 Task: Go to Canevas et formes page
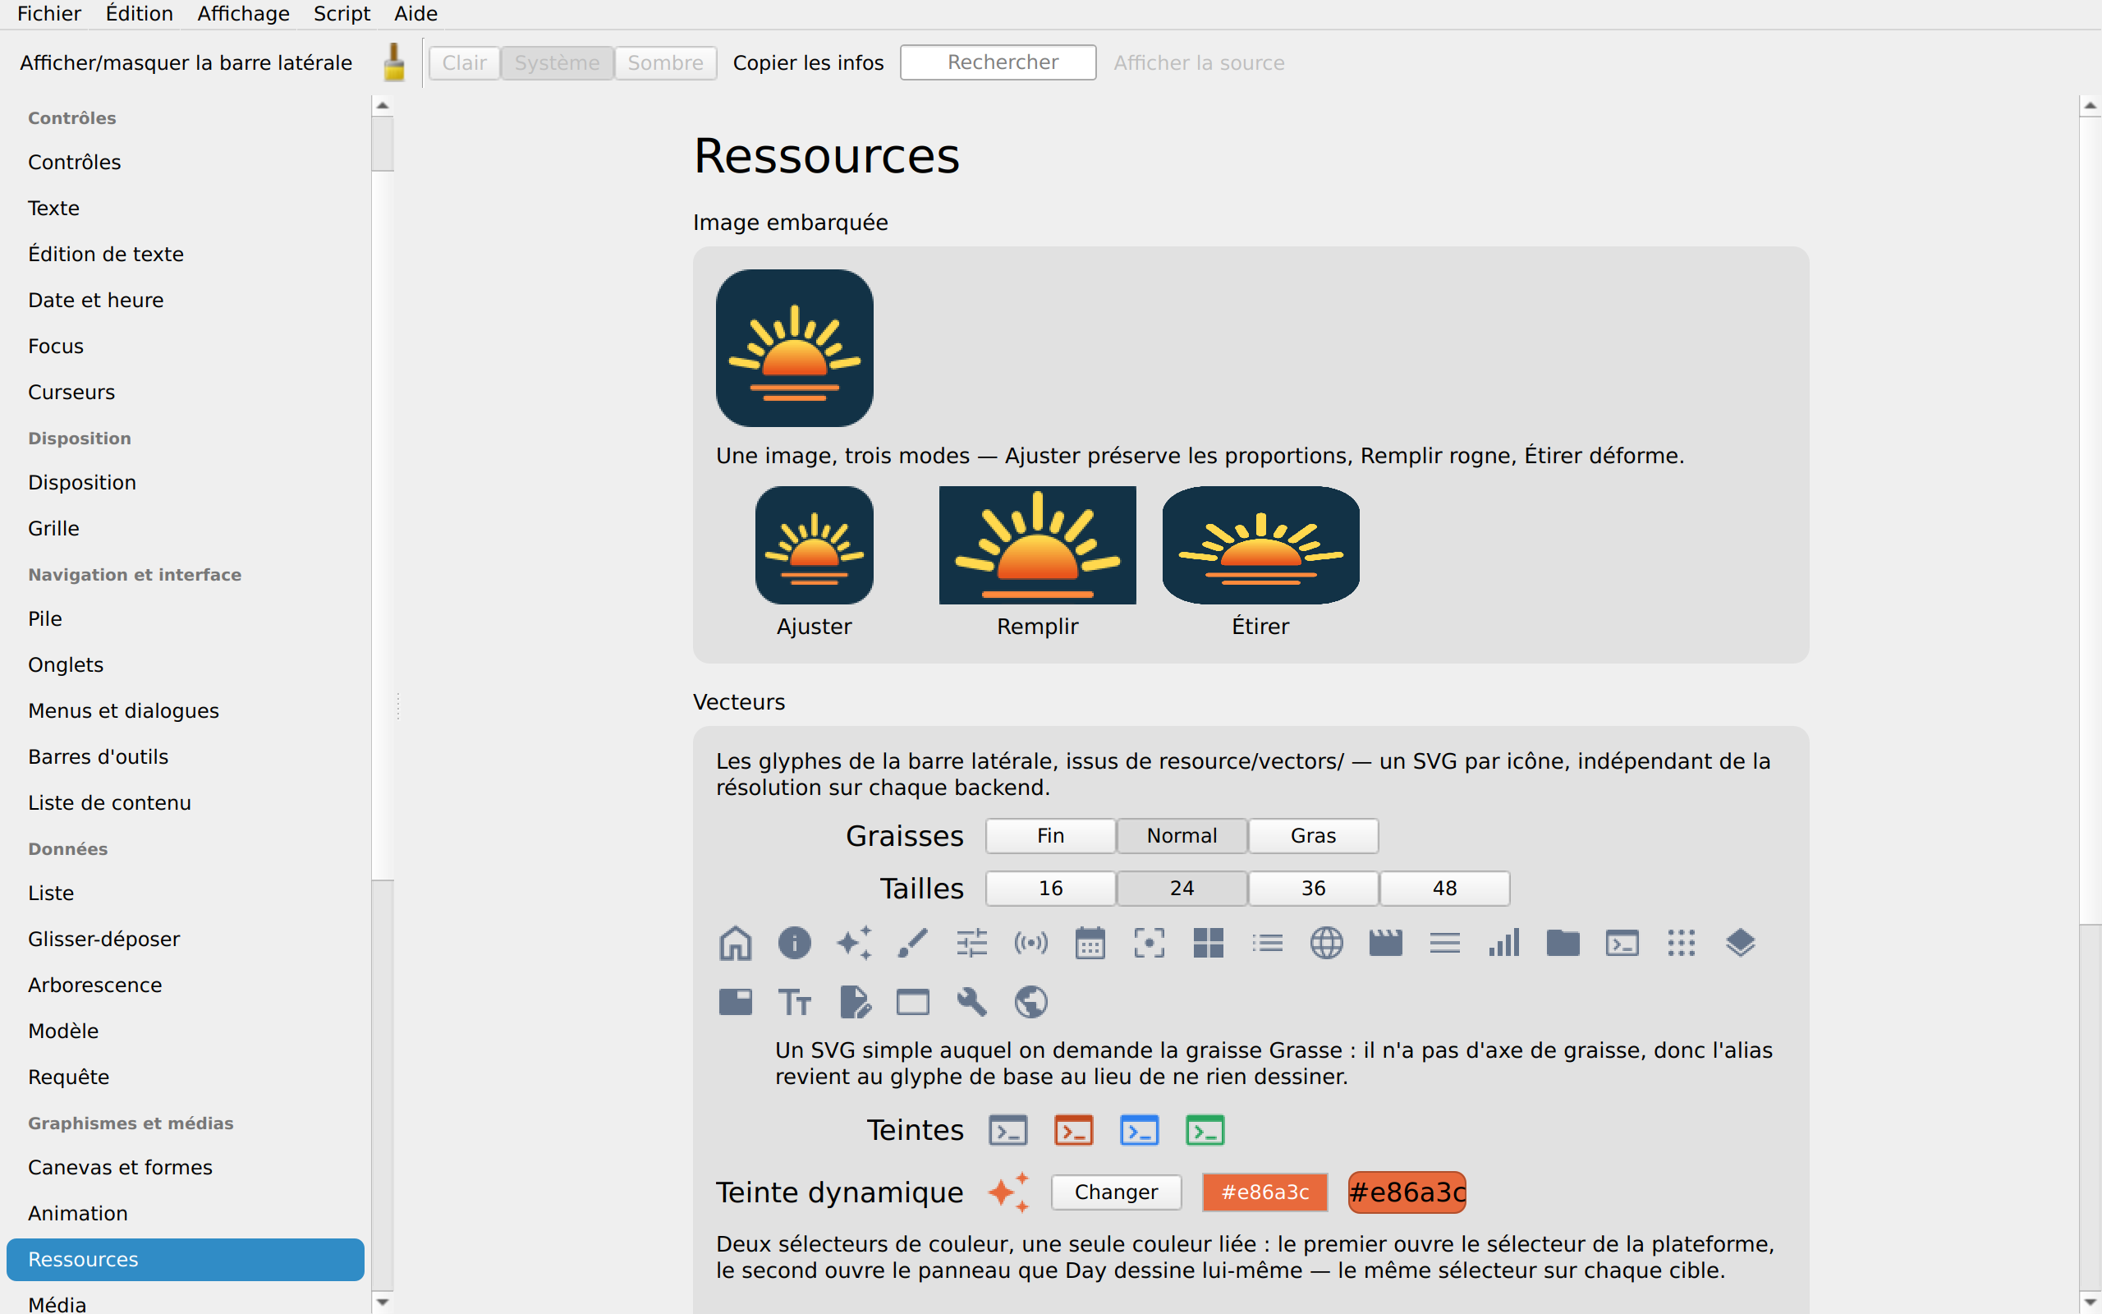(185, 1167)
